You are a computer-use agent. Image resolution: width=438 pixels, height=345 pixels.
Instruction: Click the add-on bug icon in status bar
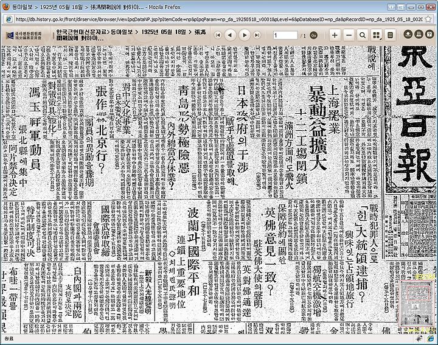click(x=419, y=338)
